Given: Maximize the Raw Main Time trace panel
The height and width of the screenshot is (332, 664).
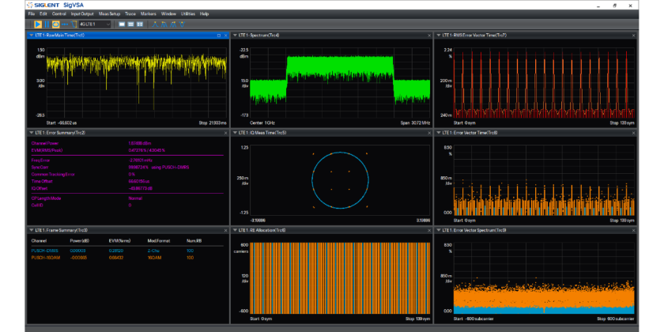Looking at the screenshot, I should (x=218, y=36).
